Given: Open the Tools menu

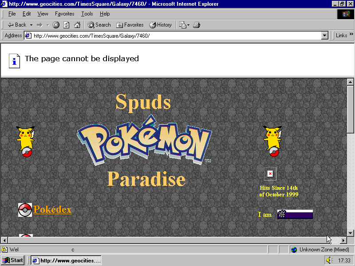Looking at the screenshot, I should tap(87, 14).
